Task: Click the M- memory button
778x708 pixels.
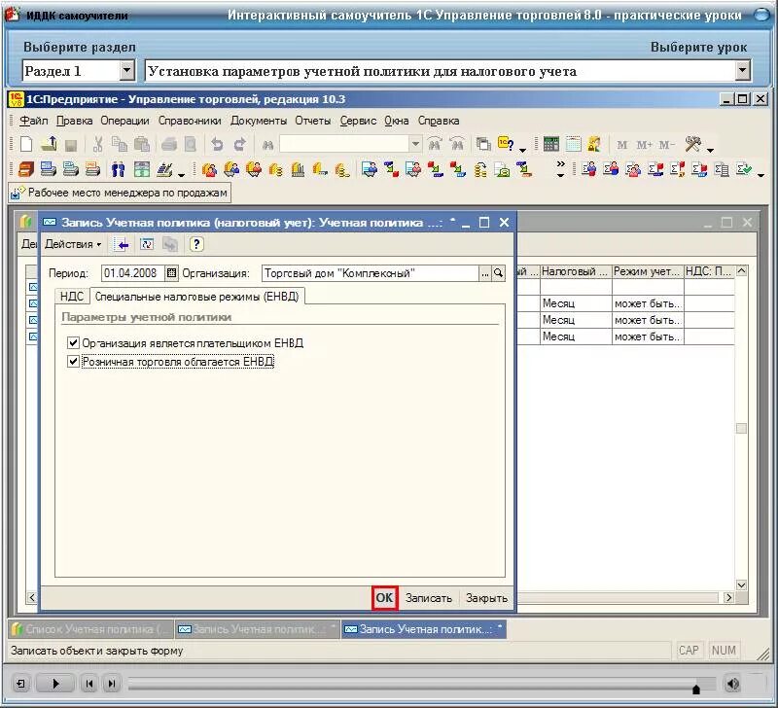Action: (x=666, y=145)
